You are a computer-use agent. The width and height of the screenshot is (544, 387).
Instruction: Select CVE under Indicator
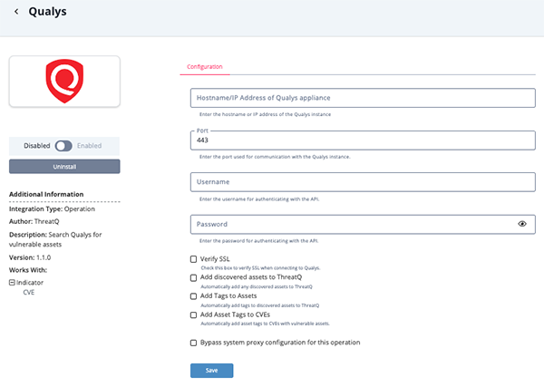(x=29, y=293)
